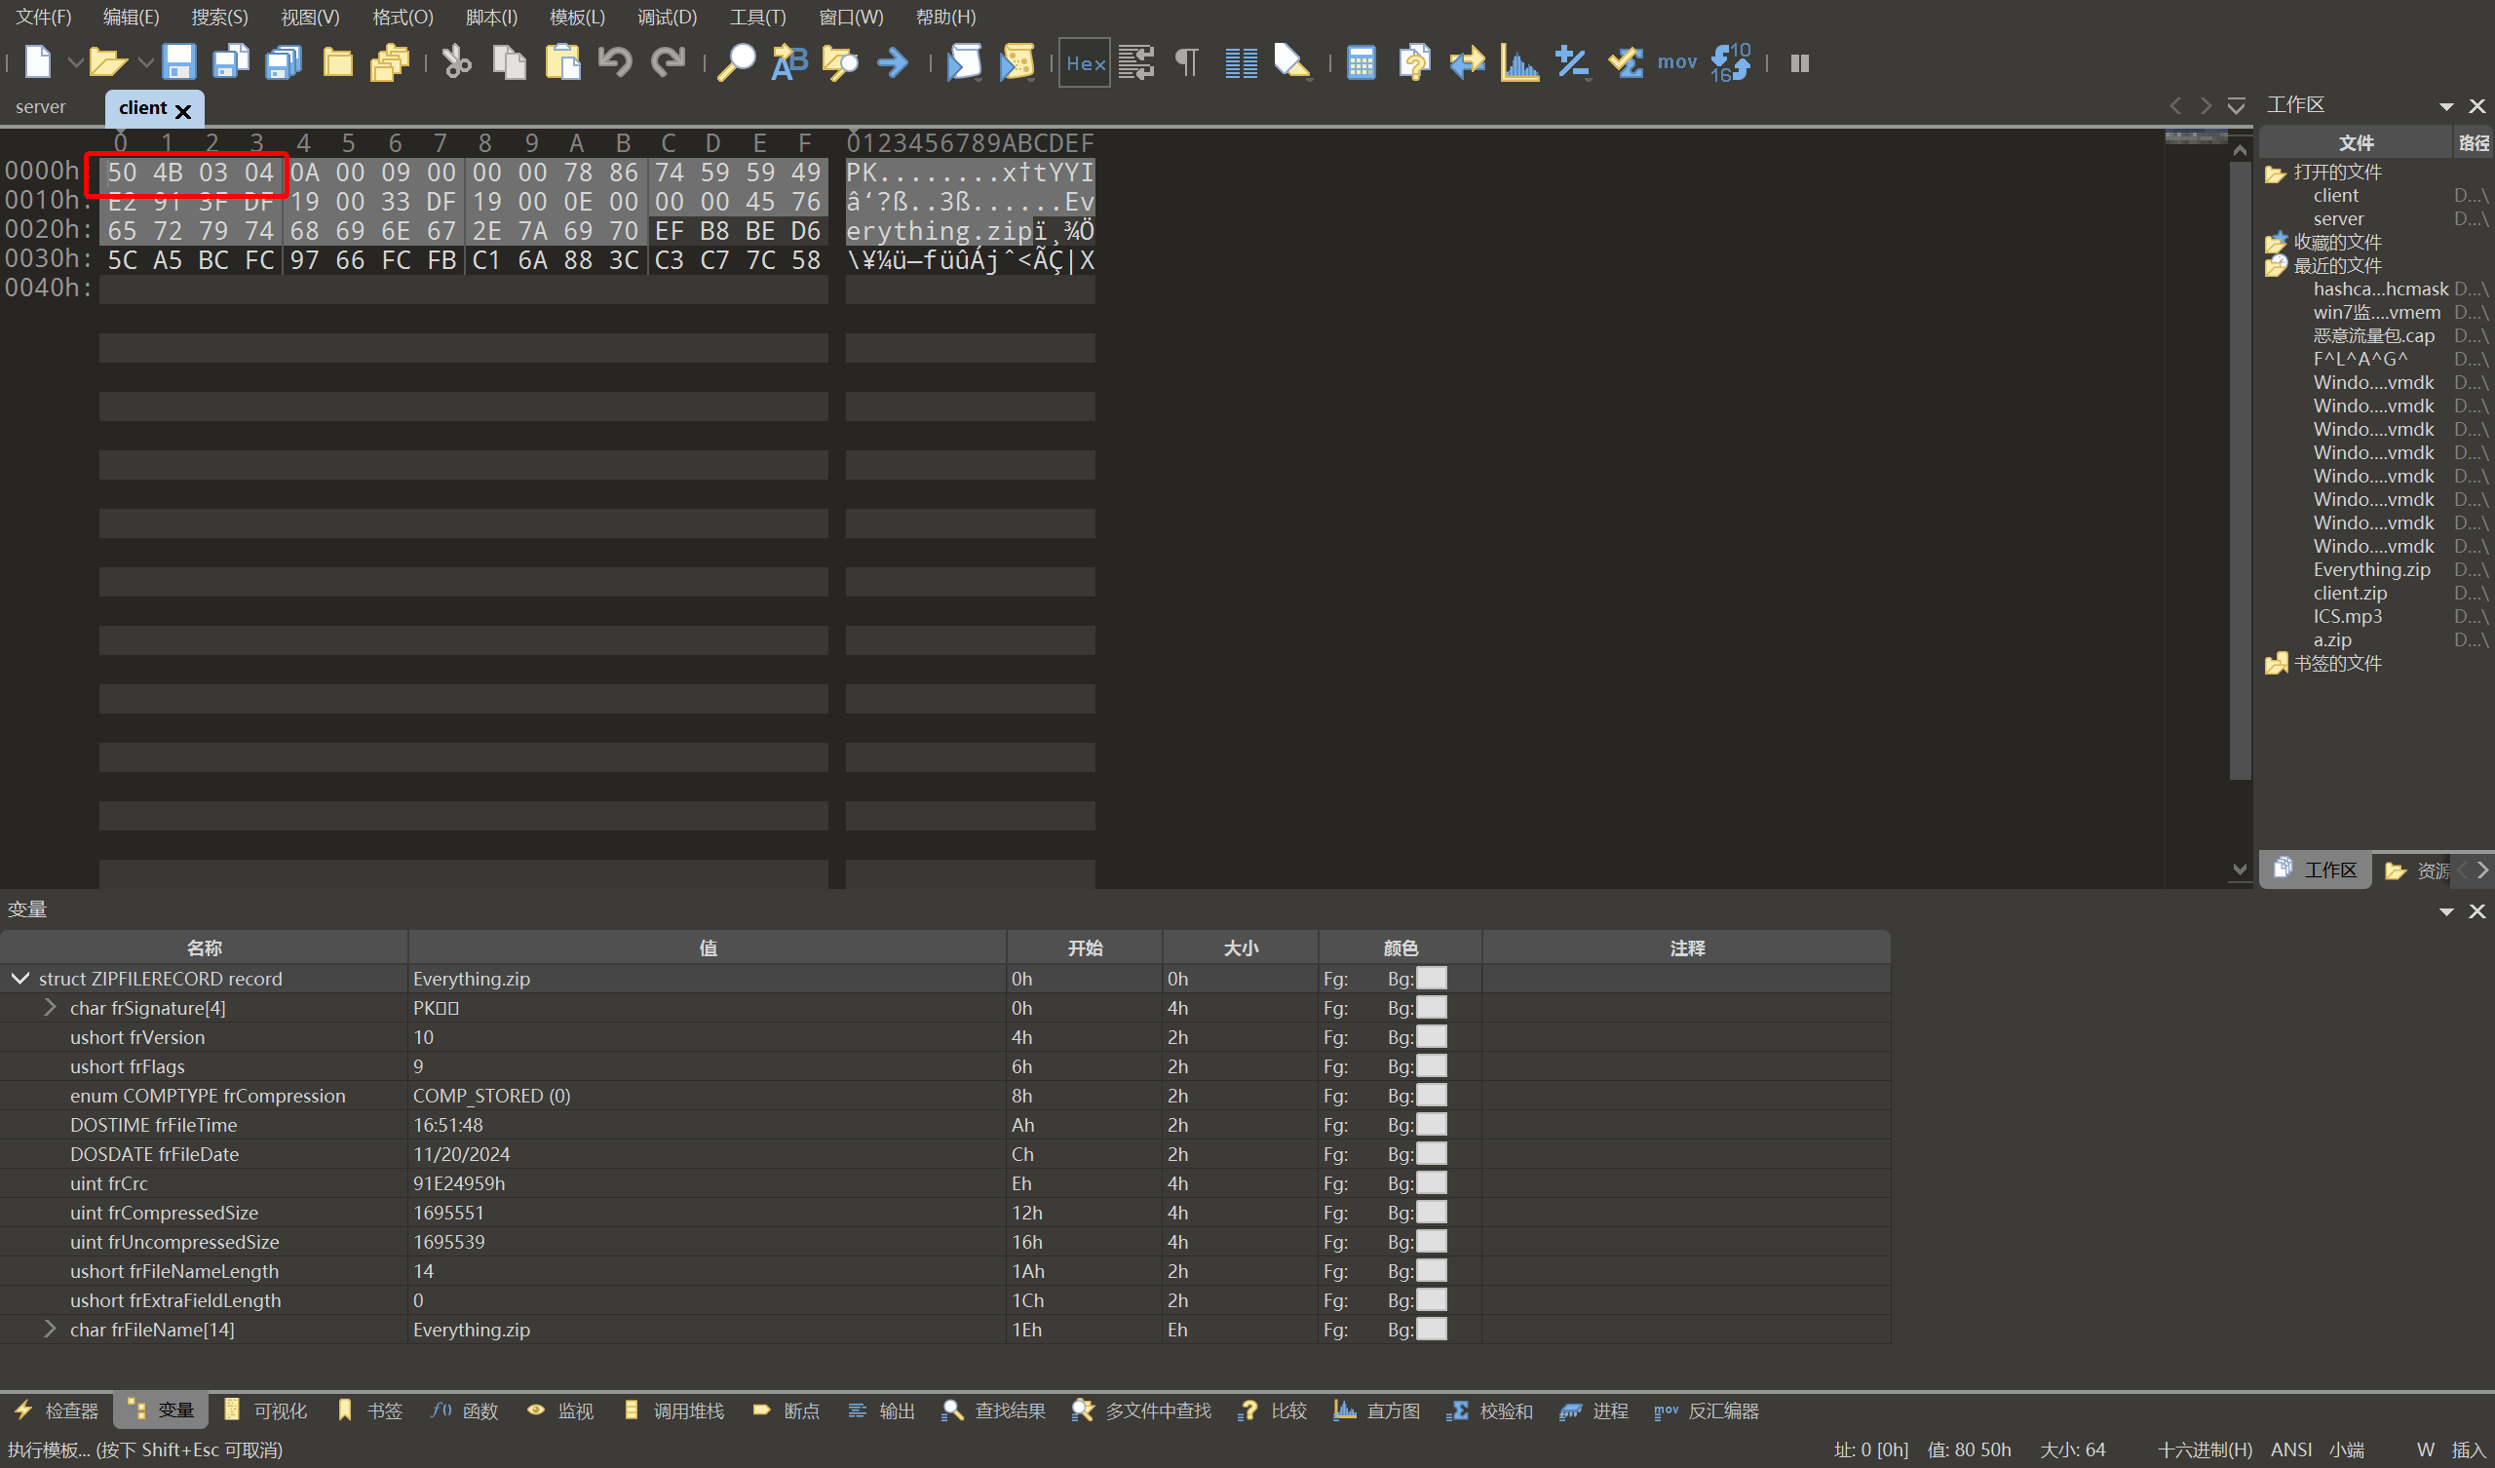Click the pause icon in toolbar
Image resolution: width=2495 pixels, height=1468 pixels.
point(1800,63)
